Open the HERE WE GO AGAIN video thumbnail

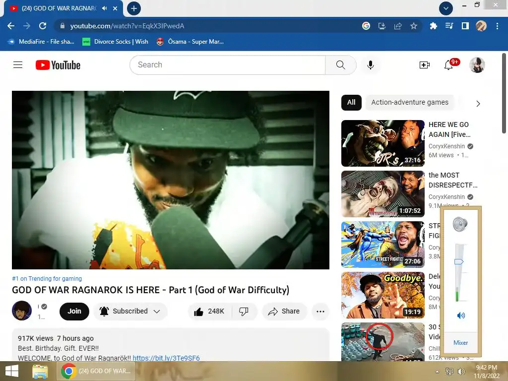click(382, 143)
